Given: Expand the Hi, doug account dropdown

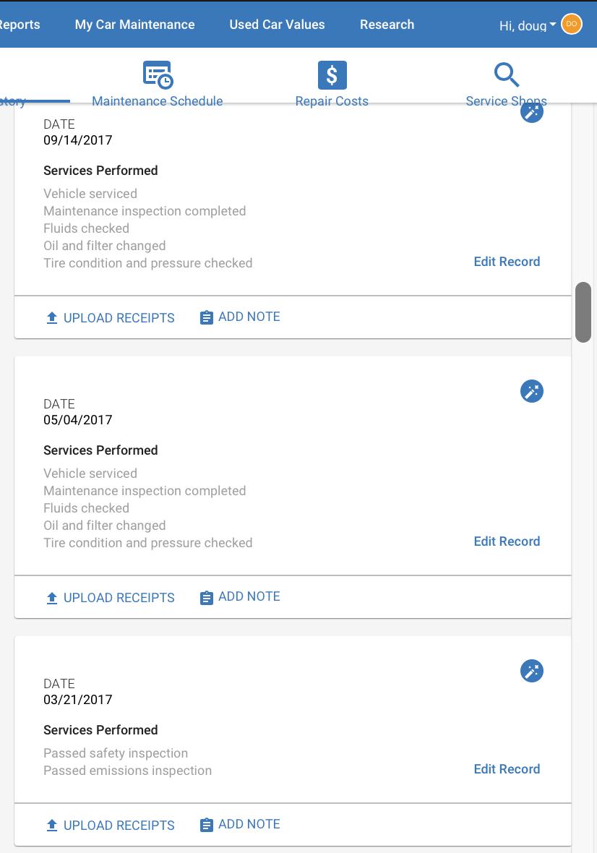Looking at the screenshot, I should pos(528,25).
